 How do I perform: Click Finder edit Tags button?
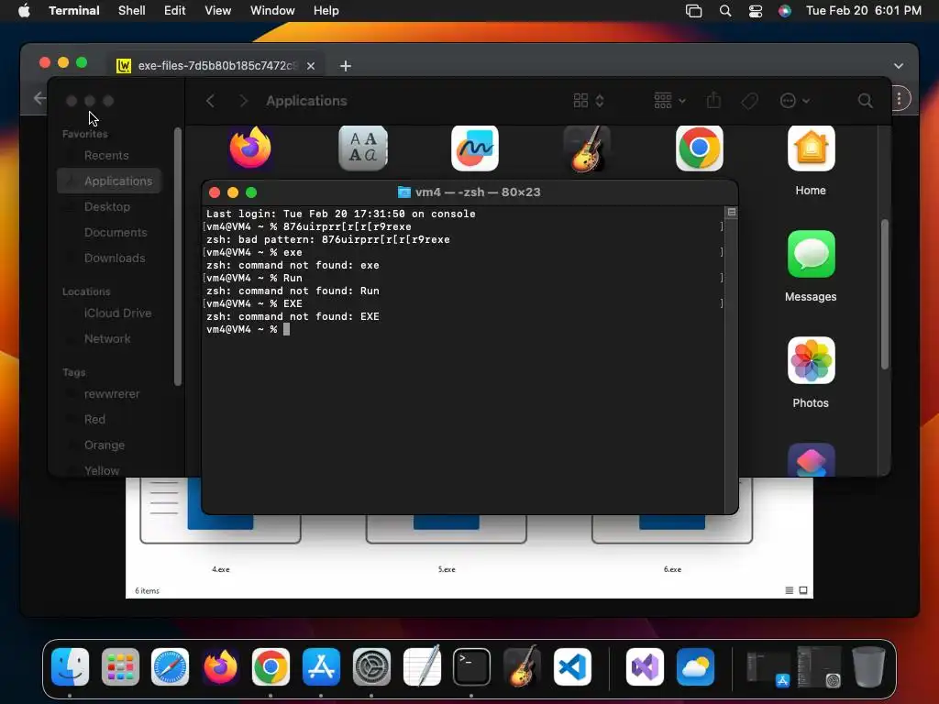click(749, 101)
